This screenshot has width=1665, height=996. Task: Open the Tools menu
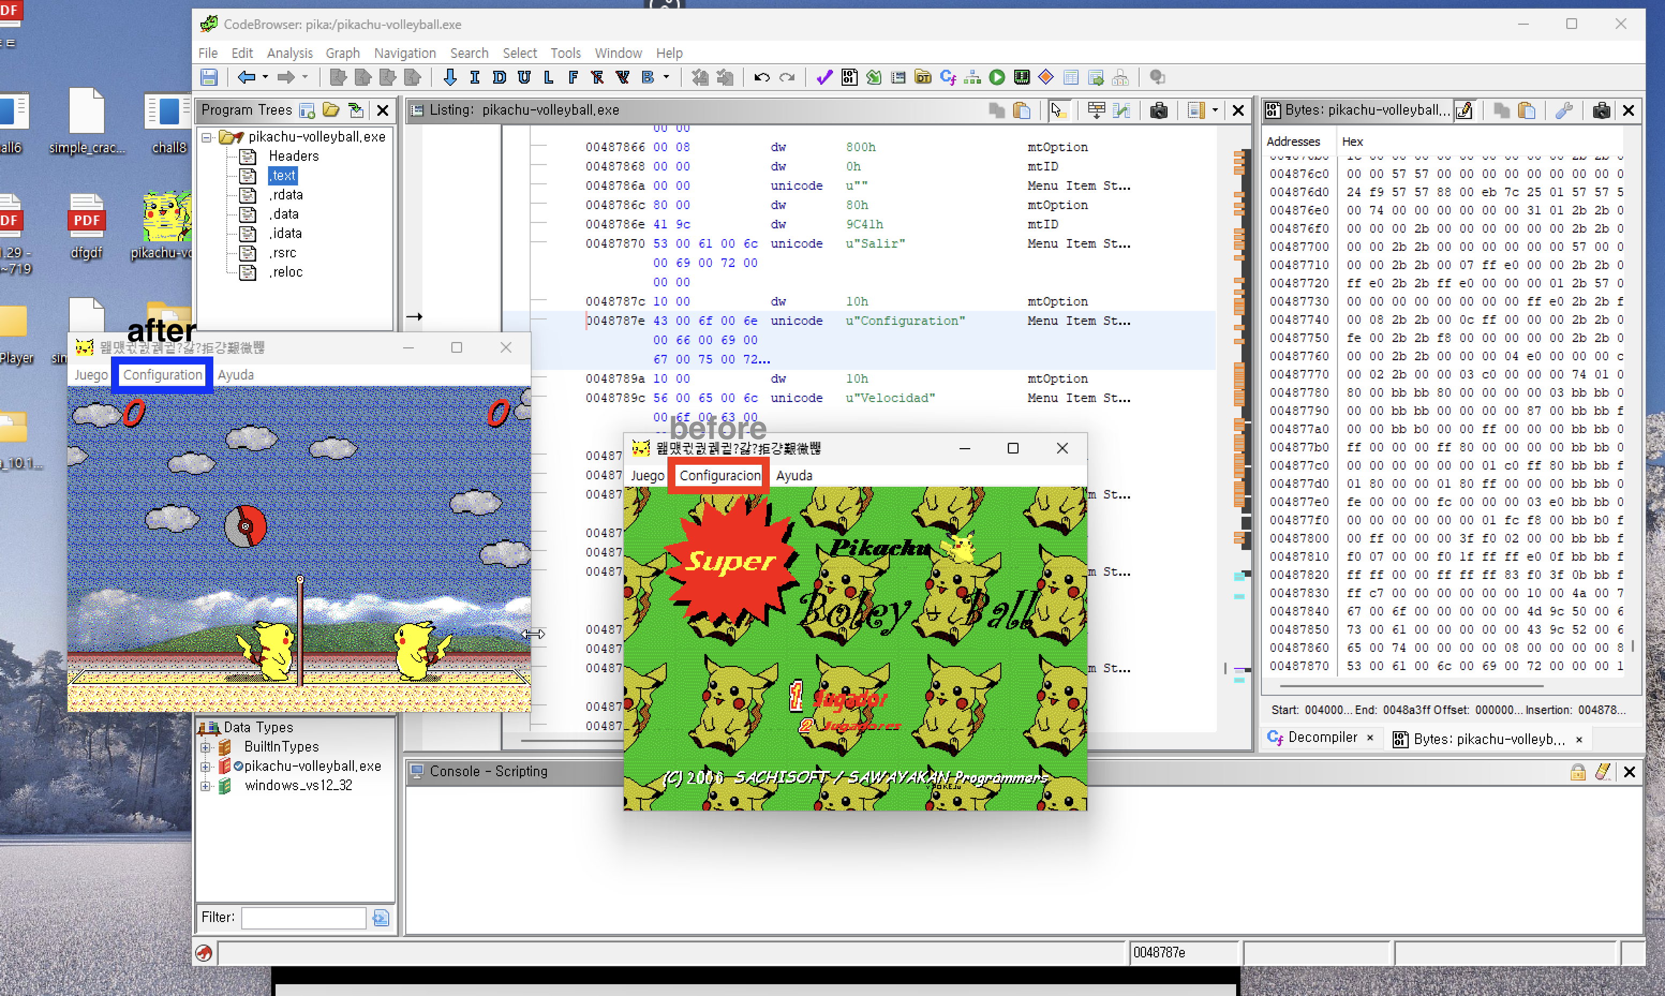tap(566, 53)
